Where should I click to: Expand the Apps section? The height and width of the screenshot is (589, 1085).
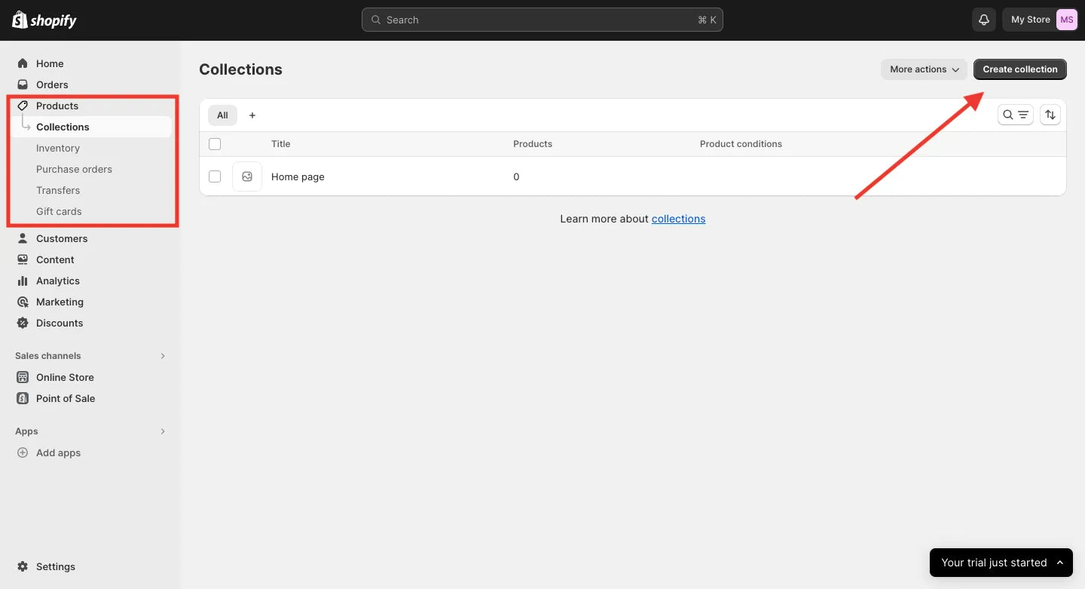pyautogui.click(x=162, y=431)
